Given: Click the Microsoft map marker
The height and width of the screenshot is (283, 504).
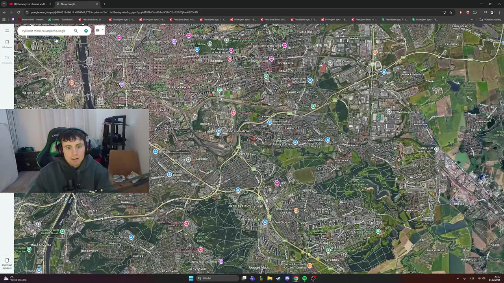Looking at the screenshot, I should click(x=188, y=160).
